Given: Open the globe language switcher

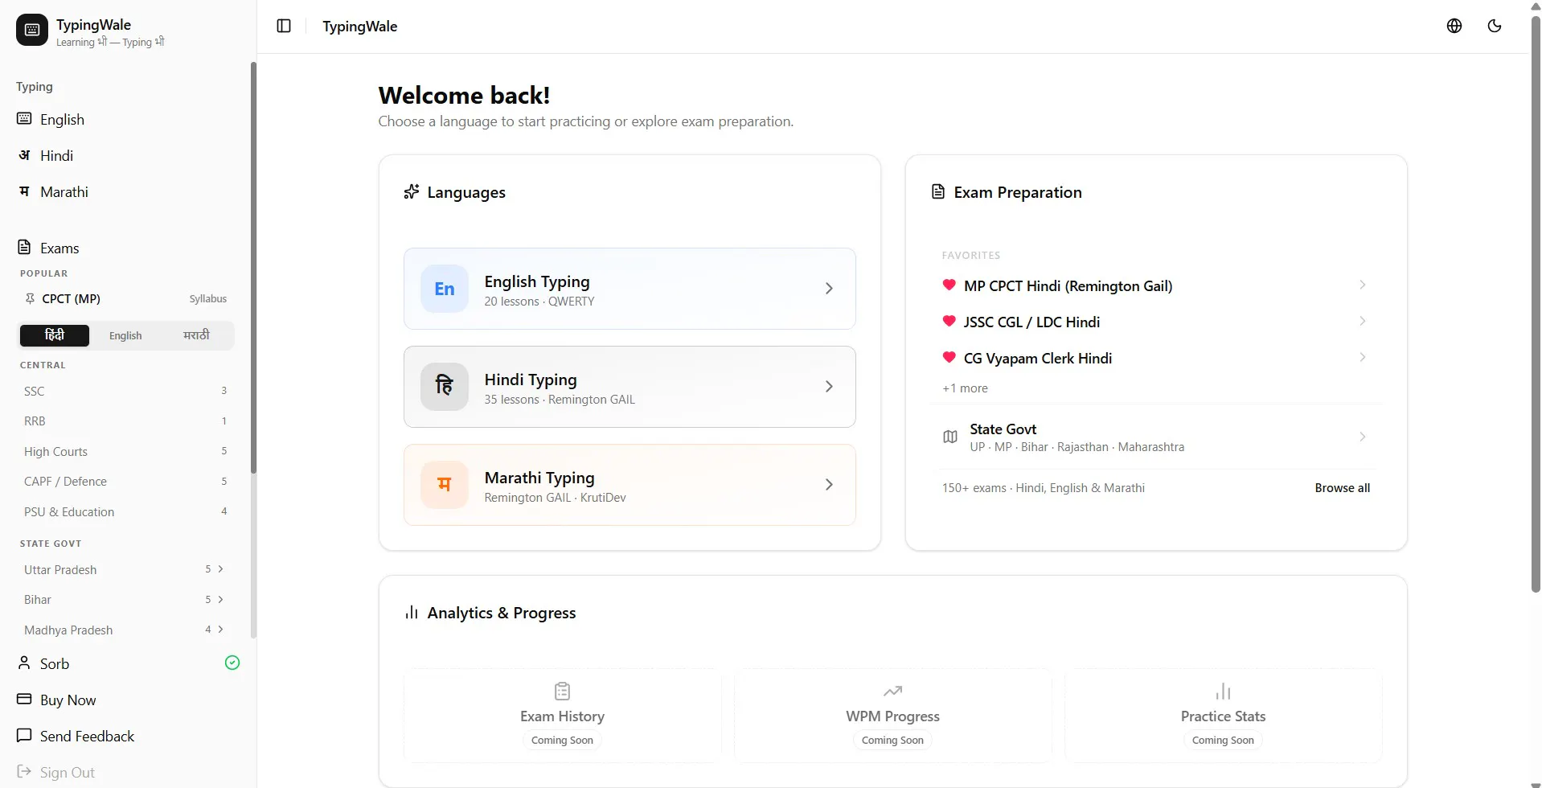Looking at the screenshot, I should pyautogui.click(x=1454, y=26).
